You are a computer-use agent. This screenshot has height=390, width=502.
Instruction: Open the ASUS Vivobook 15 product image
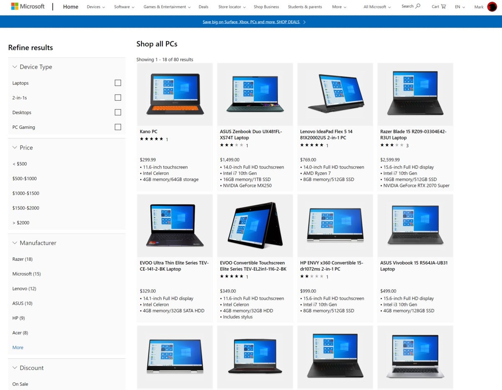415,226
